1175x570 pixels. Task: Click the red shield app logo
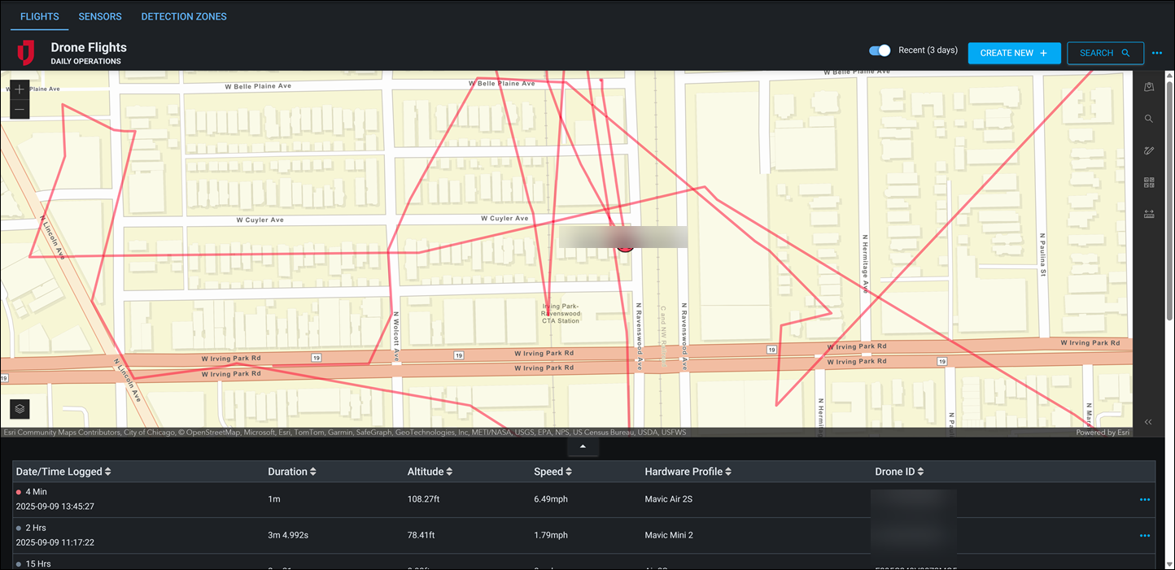pos(25,52)
